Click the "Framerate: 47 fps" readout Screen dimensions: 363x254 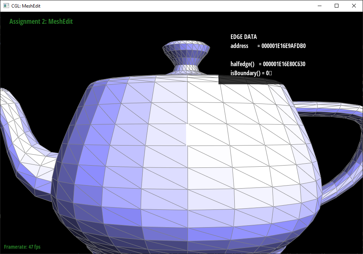tap(25, 247)
